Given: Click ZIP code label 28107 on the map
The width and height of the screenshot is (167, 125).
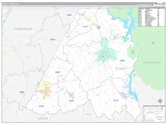Looking at the screenshot, I should [x=22, y=92].
